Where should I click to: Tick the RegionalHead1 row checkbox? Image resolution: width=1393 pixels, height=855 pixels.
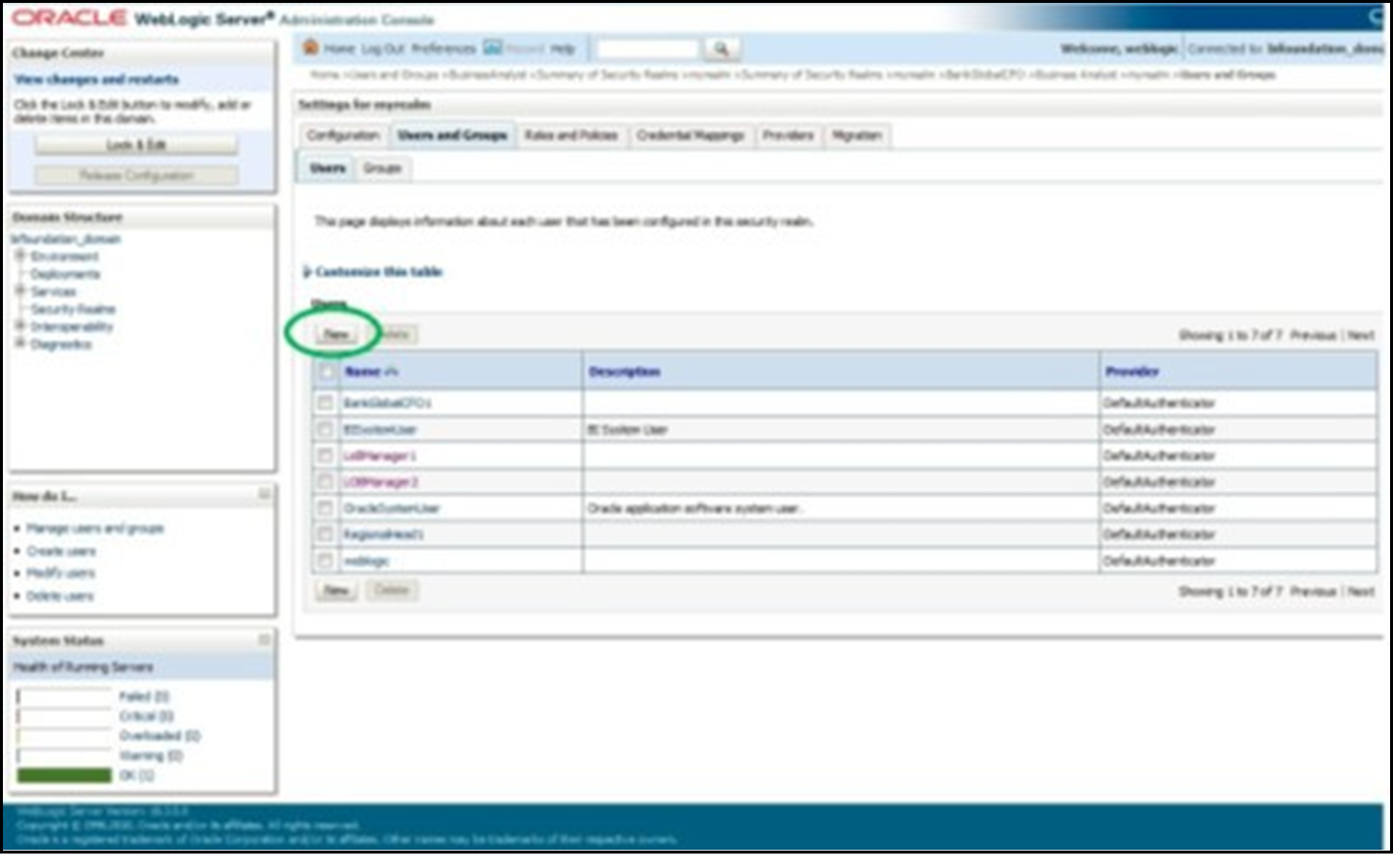(x=325, y=534)
